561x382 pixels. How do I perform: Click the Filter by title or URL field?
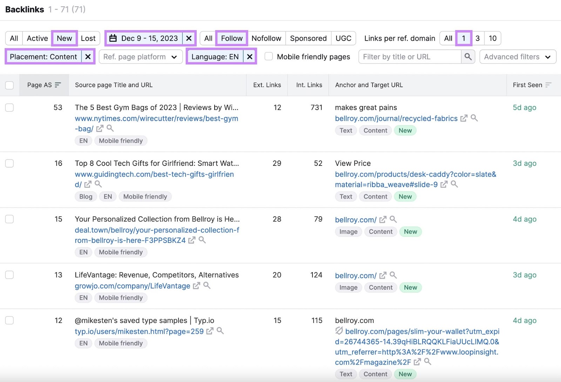[410, 57]
